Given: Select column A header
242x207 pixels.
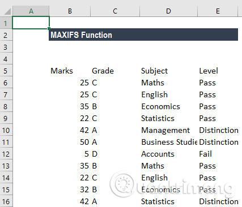Looking at the screenshot, I should 31,11.
